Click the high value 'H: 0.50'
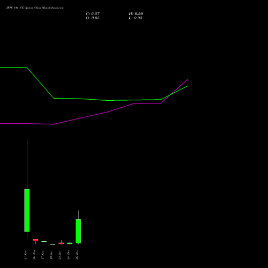This screenshot has width=268, height=268. [x=136, y=14]
